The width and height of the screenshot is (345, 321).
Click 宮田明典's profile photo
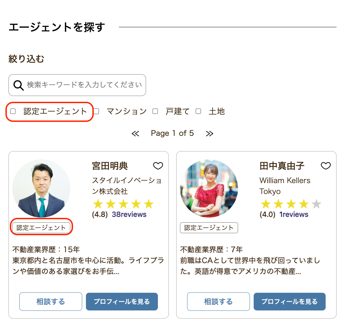[x=41, y=189]
